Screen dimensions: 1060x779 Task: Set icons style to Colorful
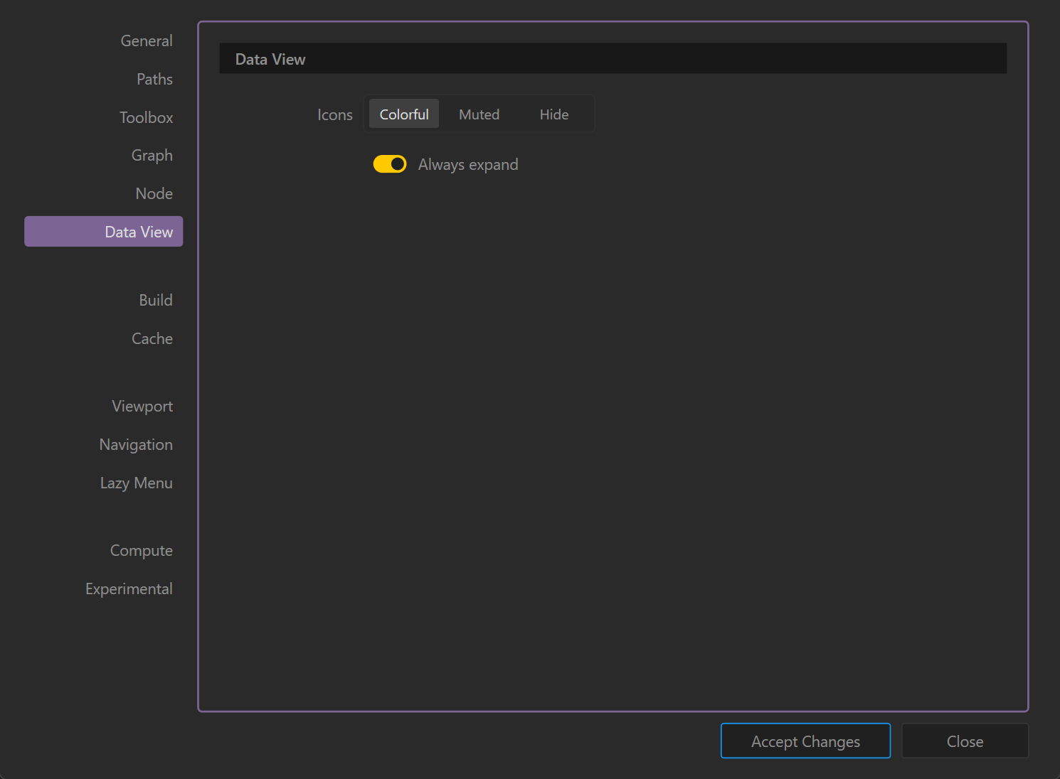pyautogui.click(x=403, y=114)
